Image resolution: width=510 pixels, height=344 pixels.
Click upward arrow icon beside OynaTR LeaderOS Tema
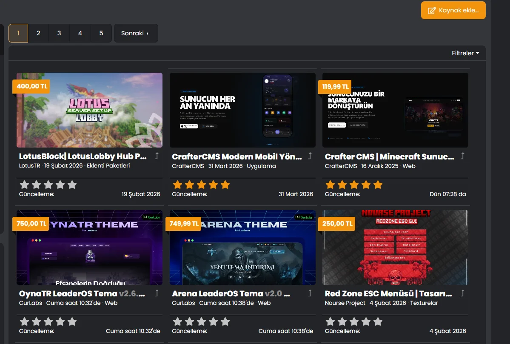coord(157,293)
